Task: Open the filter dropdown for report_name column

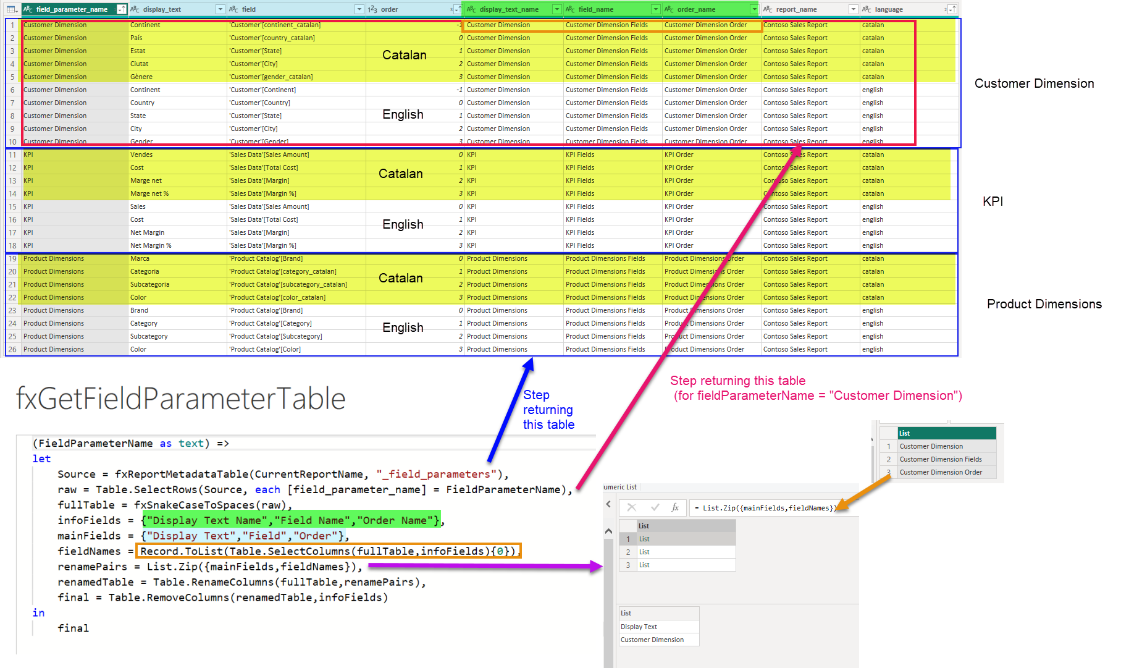Action: (853, 9)
